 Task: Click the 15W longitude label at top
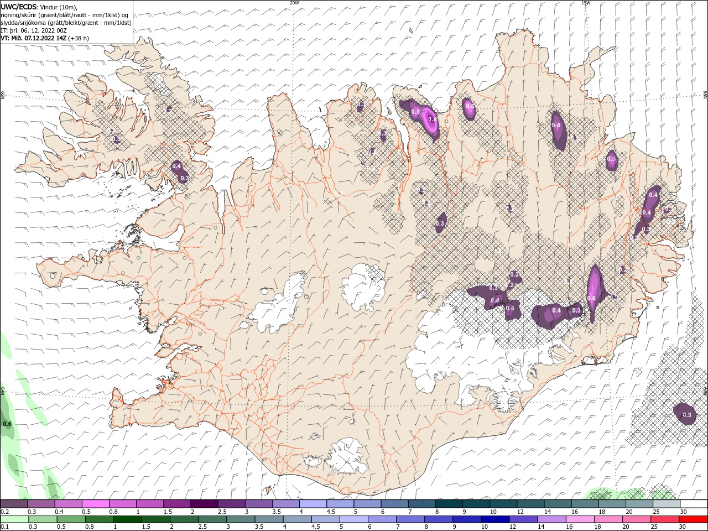point(586,3)
